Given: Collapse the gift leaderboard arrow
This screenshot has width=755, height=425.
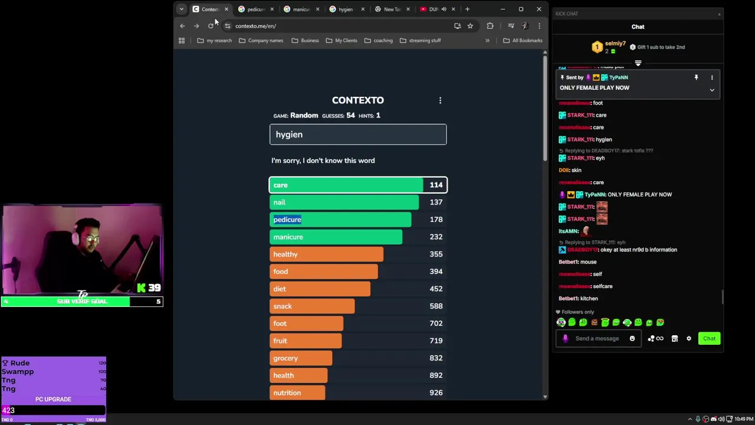Looking at the screenshot, I should (x=638, y=63).
